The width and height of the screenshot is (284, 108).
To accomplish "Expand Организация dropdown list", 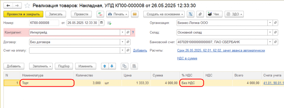I will point(270,23).
